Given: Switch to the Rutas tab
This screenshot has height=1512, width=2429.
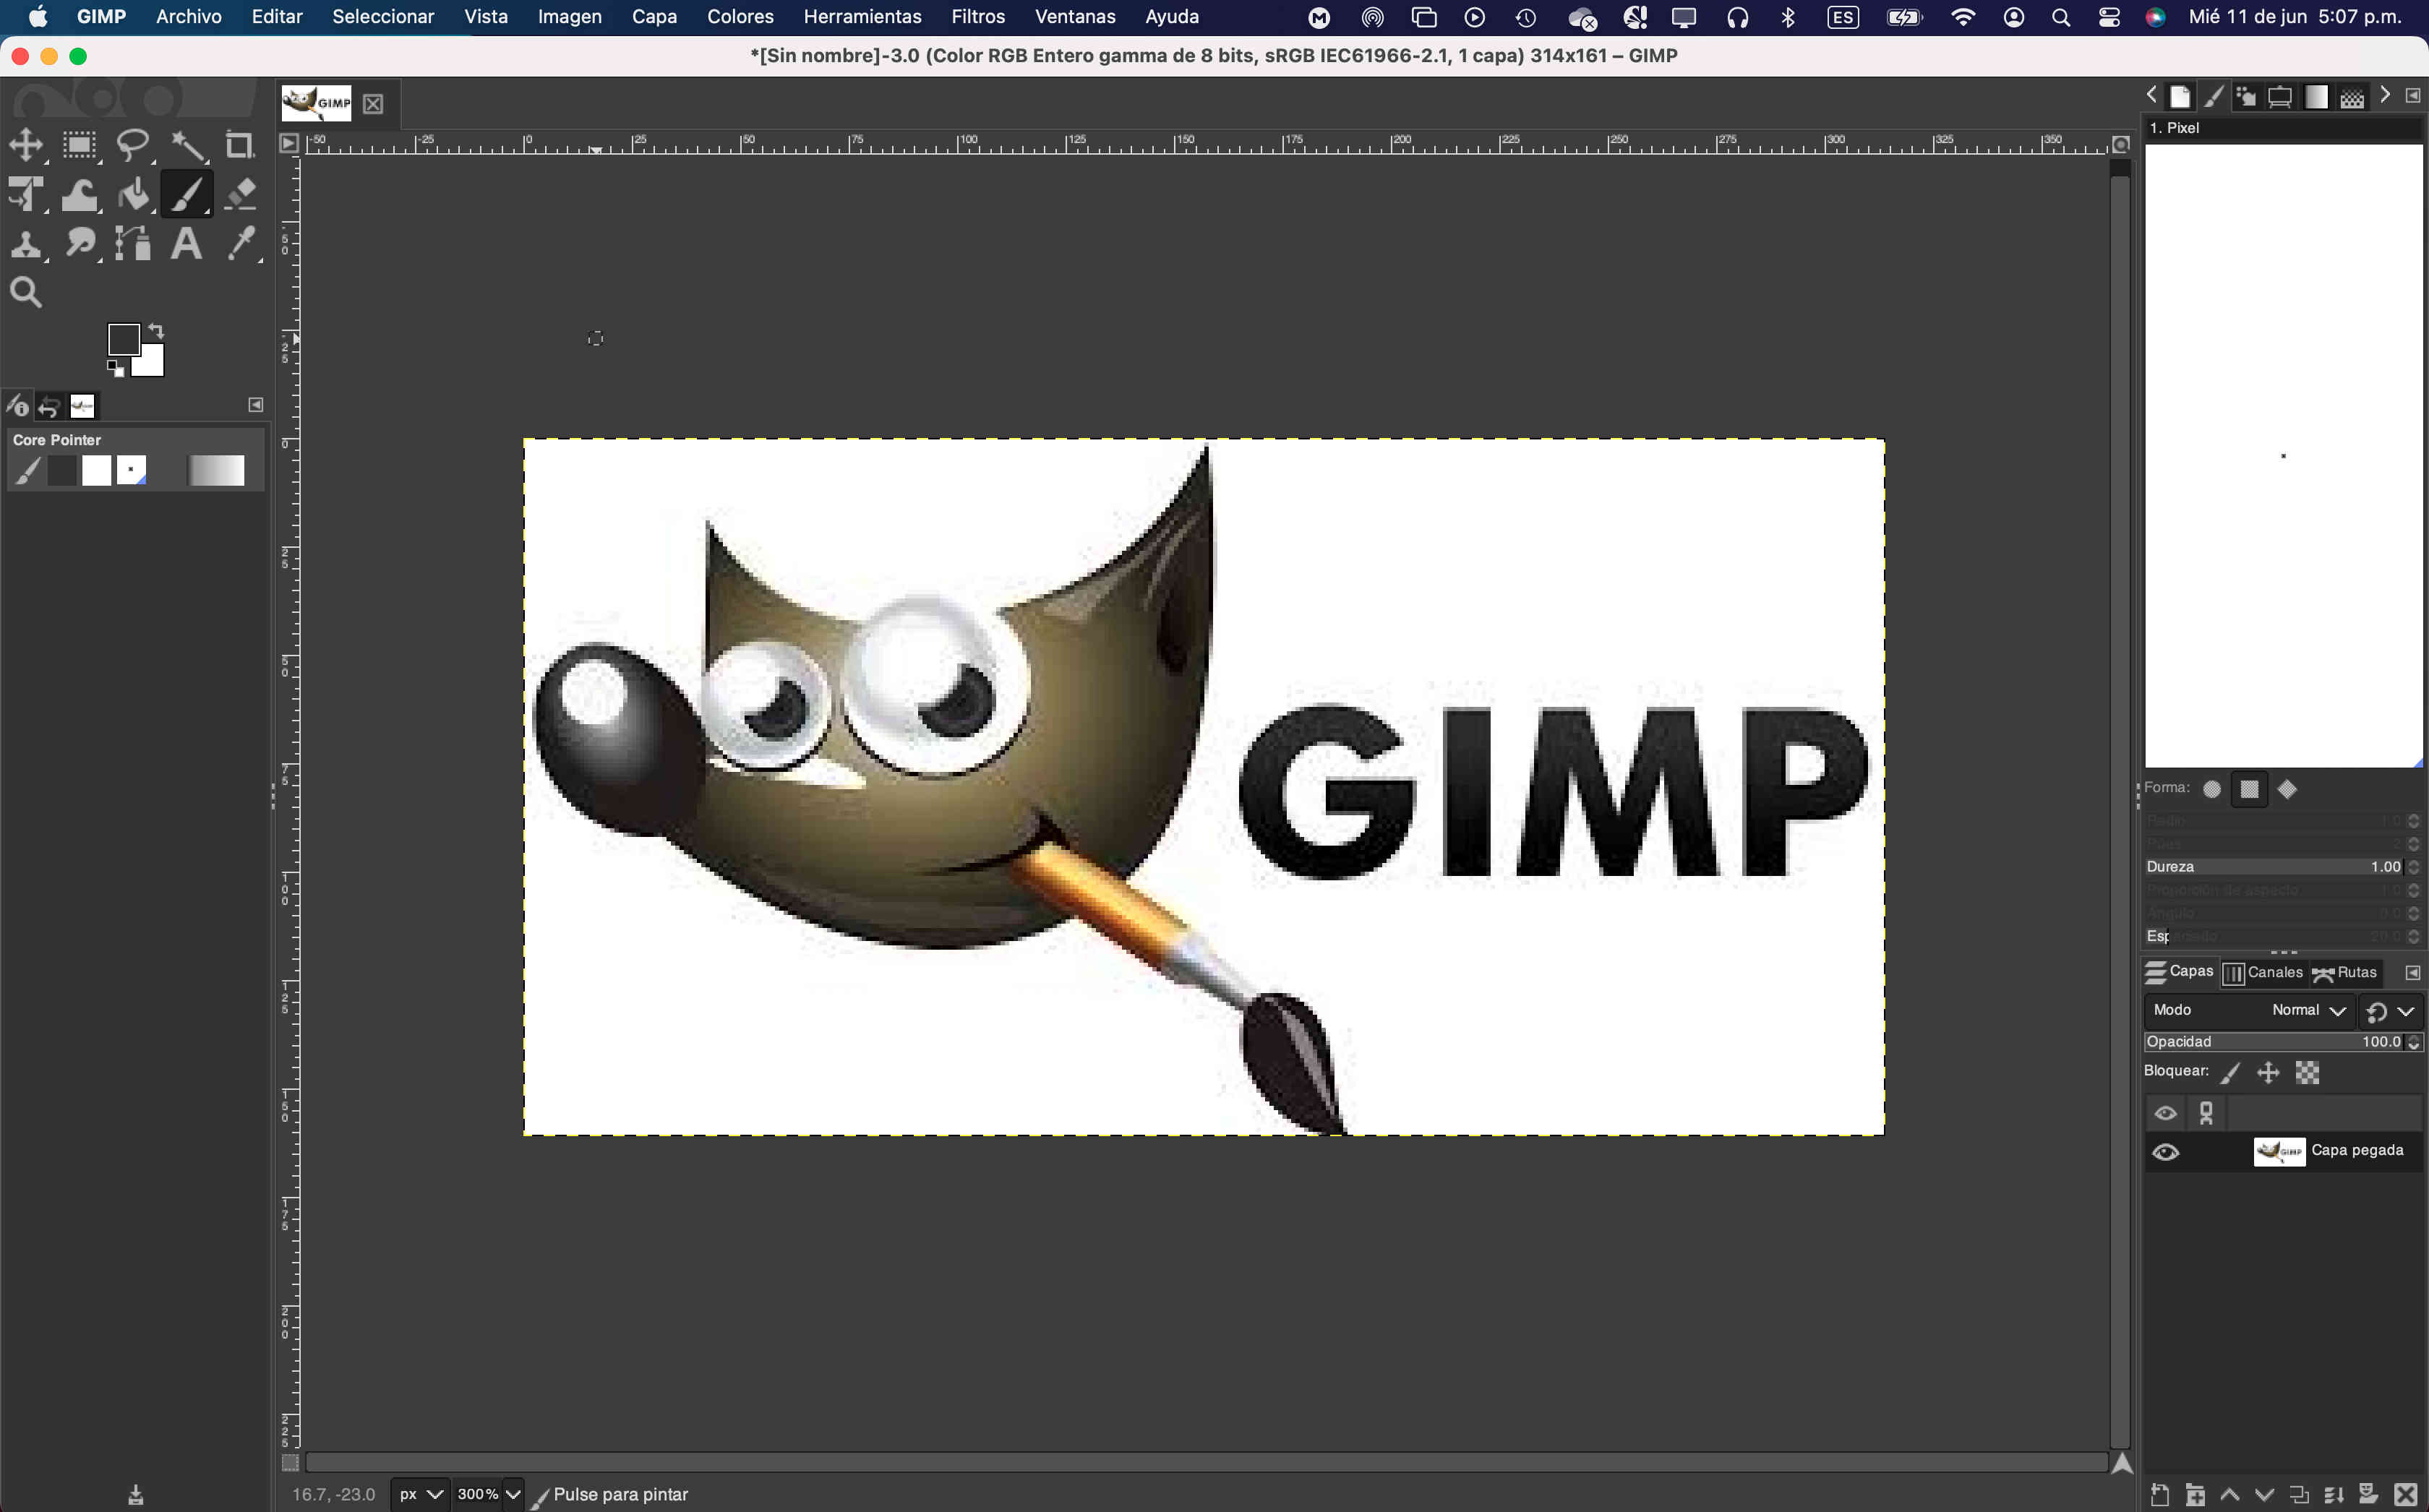Looking at the screenshot, I should point(2345,972).
